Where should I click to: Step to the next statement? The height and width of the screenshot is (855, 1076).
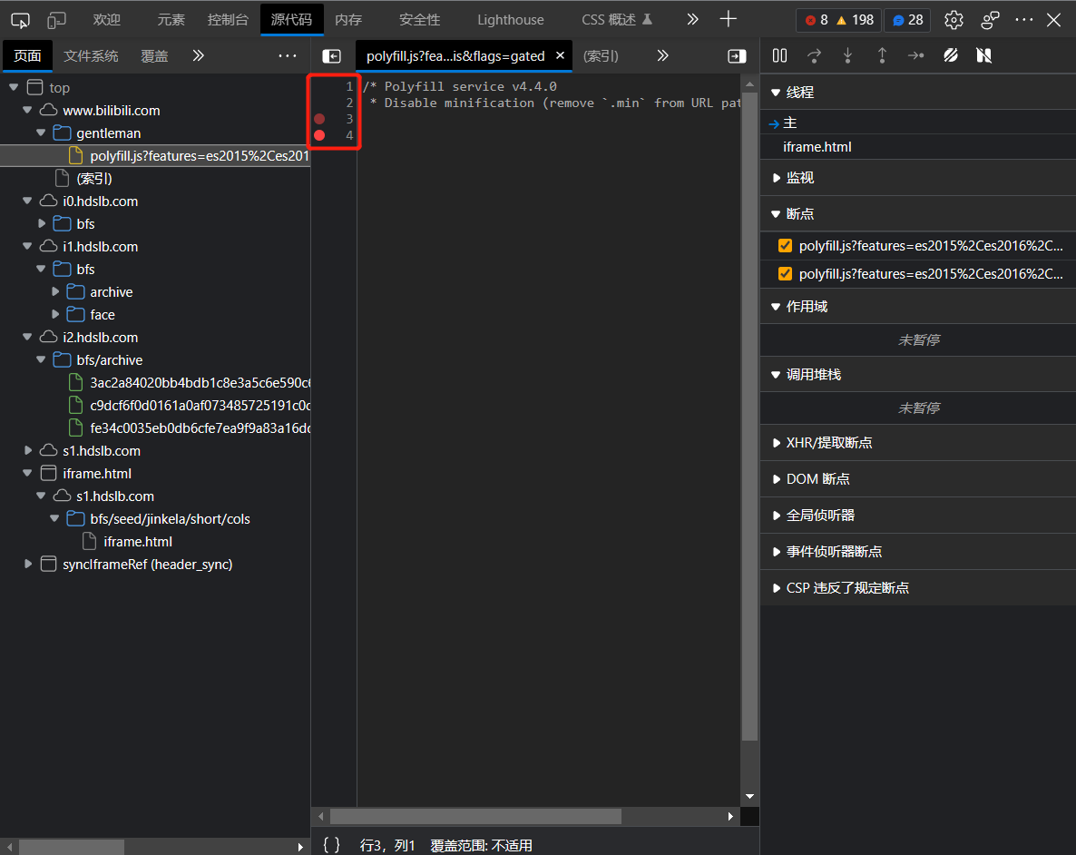coord(916,55)
